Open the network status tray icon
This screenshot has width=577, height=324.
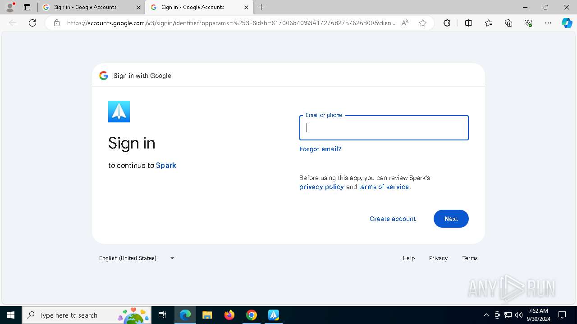[x=508, y=315]
